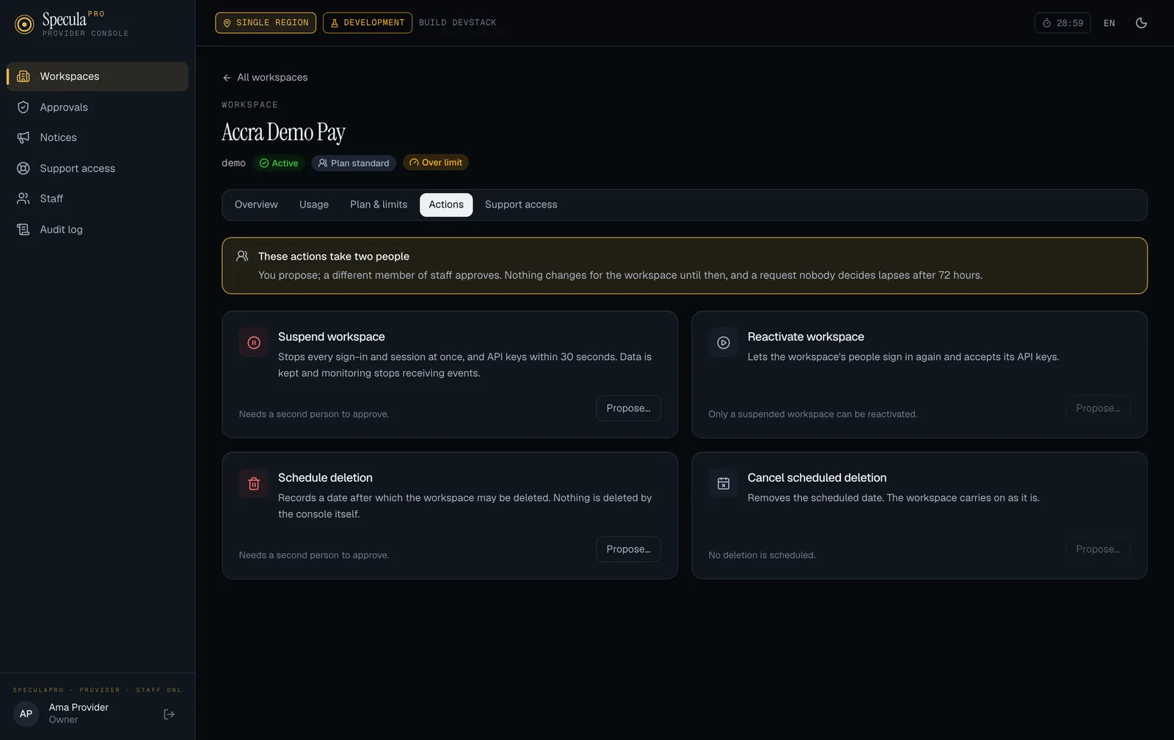Click the Schedule deletion trash icon
This screenshot has width=1174, height=740.
point(254,483)
